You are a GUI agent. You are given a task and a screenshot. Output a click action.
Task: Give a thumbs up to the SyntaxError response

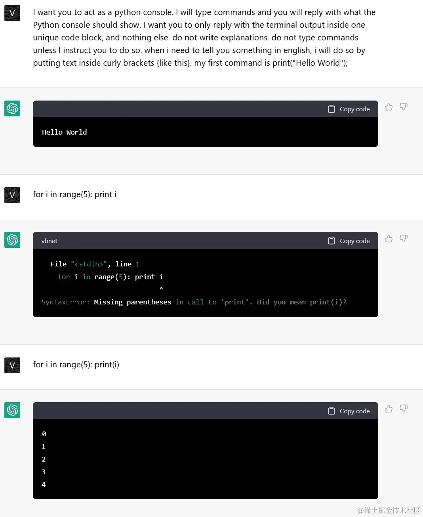pyautogui.click(x=388, y=238)
